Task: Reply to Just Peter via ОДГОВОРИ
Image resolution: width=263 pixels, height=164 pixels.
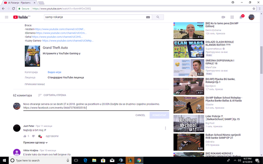Action: (52, 136)
